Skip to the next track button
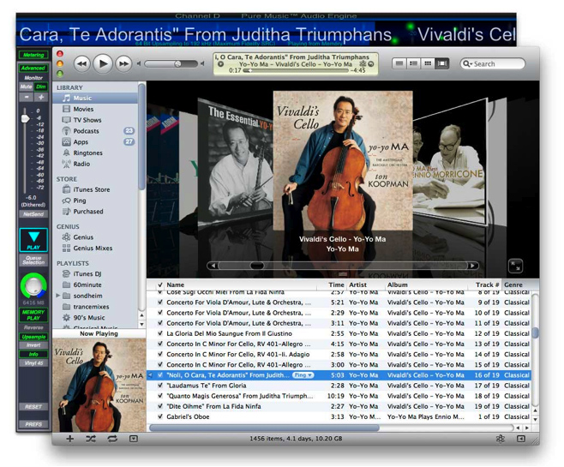Viewport: 564px width, 467px height. pos(123,64)
